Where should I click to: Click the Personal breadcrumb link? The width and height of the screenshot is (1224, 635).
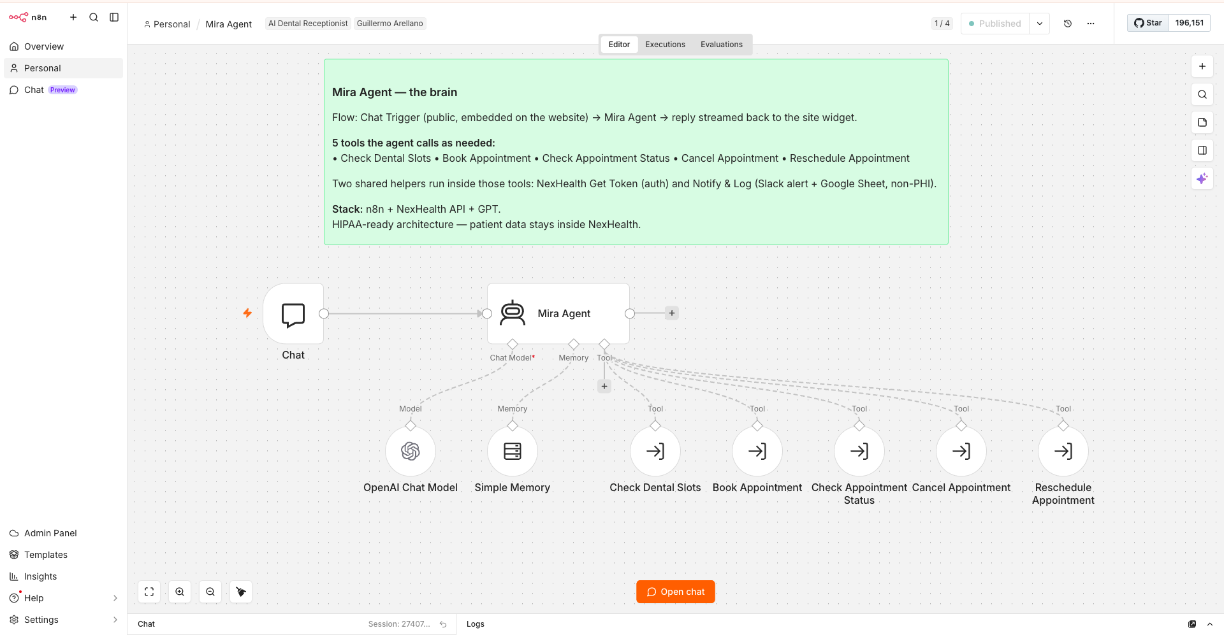click(167, 24)
